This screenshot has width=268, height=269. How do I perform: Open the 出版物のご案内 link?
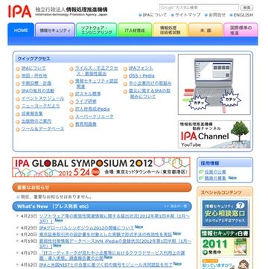point(36,121)
